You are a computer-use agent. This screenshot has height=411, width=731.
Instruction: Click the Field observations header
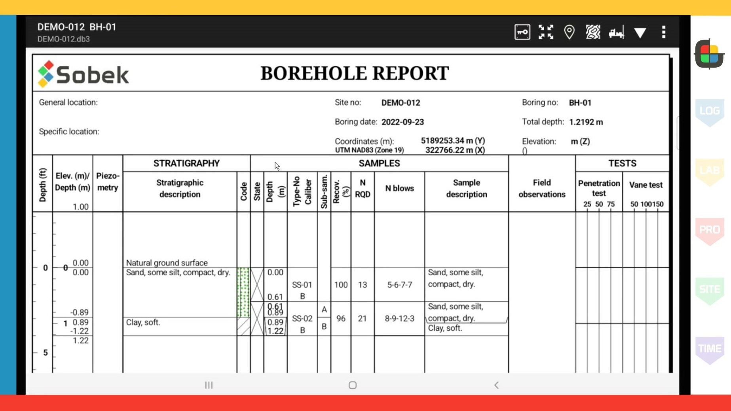point(542,188)
